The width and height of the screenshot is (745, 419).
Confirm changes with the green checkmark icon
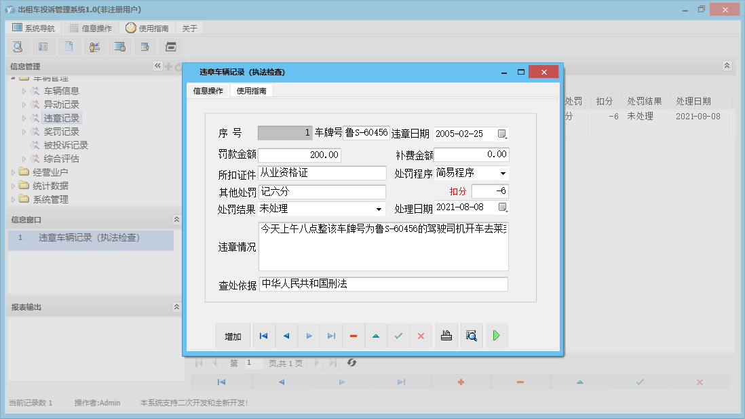click(398, 336)
